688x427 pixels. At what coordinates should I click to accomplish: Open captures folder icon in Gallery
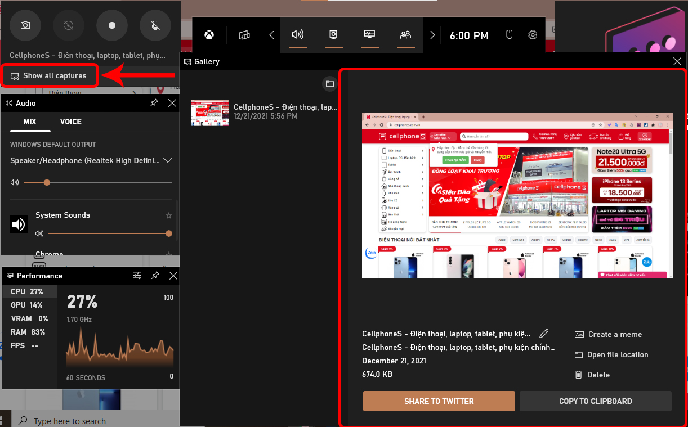[x=330, y=84]
